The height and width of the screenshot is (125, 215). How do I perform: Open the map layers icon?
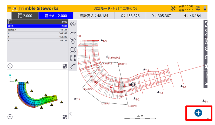[73, 24]
